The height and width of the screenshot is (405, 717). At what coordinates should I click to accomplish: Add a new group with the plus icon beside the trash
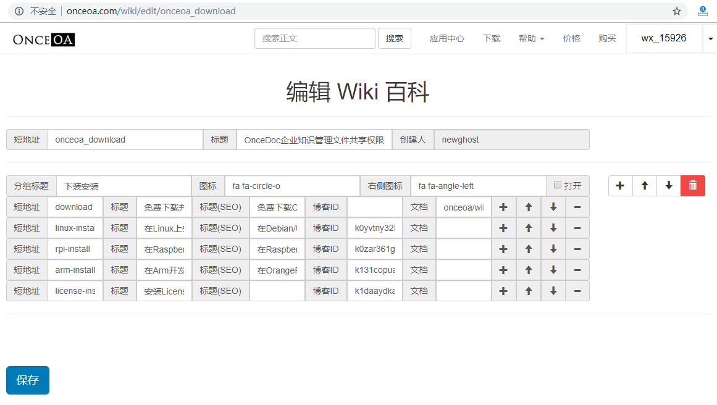pyautogui.click(x=620, y=186)
